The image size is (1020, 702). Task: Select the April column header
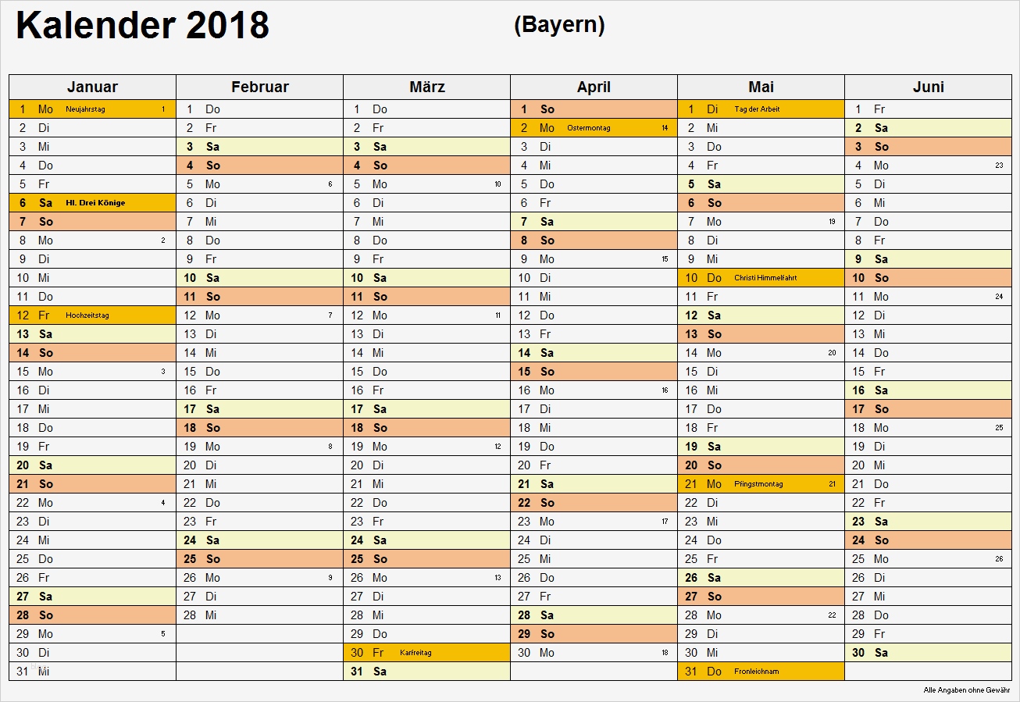(x=594, y=87)
